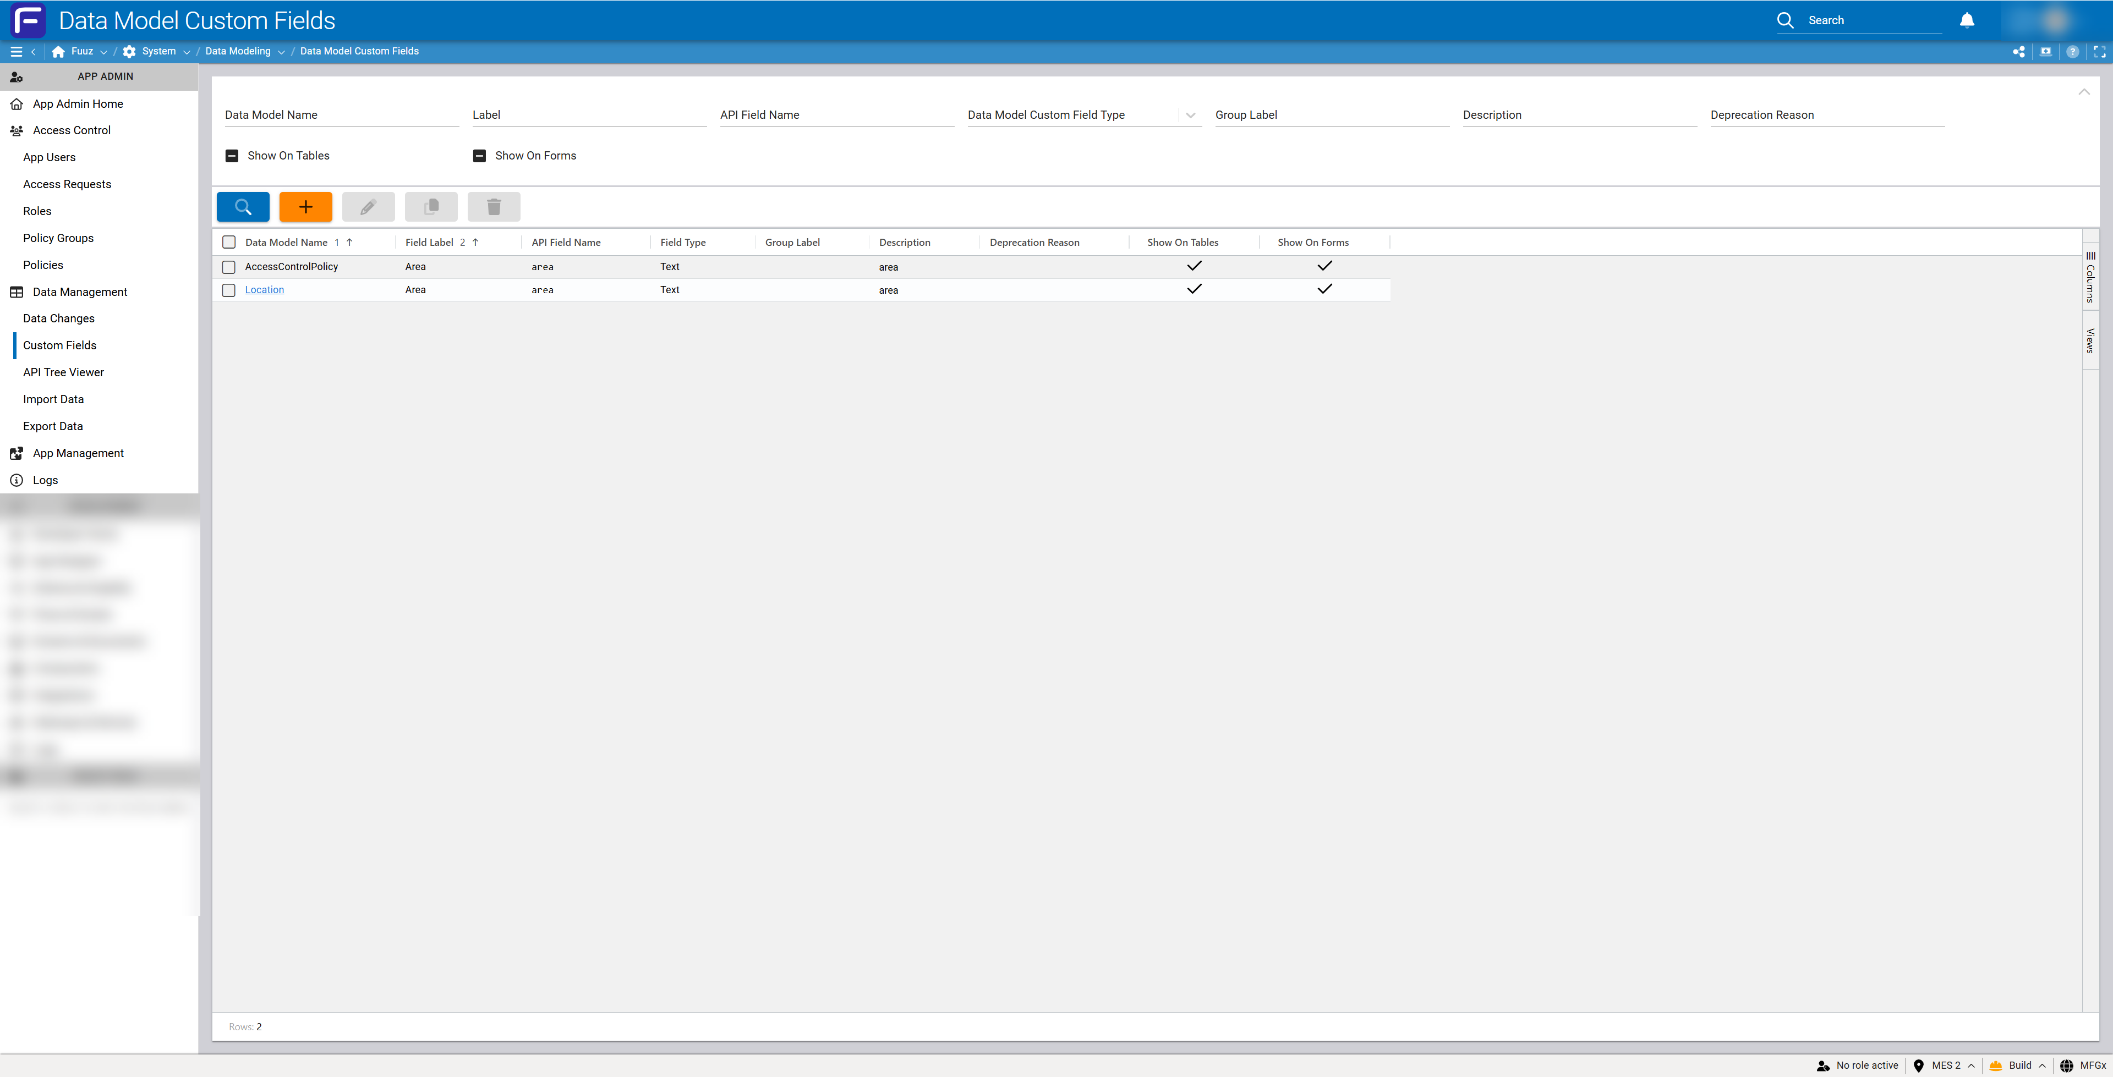Open the Location data model link

264,289
